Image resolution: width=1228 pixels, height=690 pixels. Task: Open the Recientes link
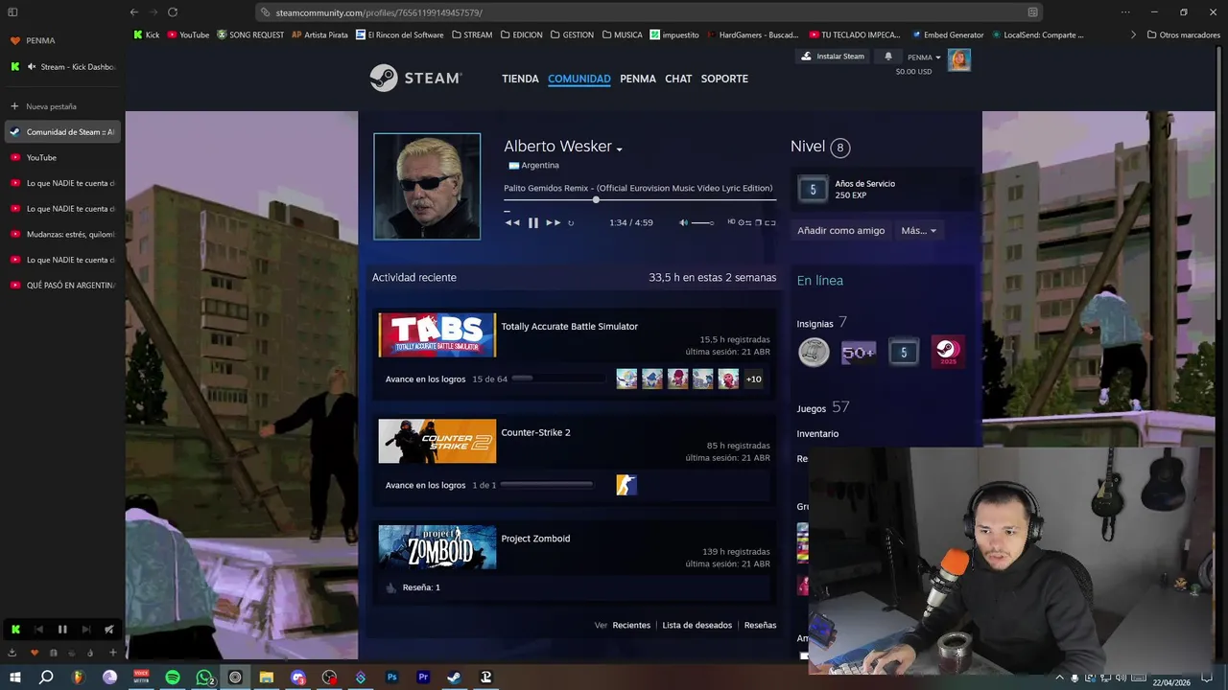coord(631,626)
